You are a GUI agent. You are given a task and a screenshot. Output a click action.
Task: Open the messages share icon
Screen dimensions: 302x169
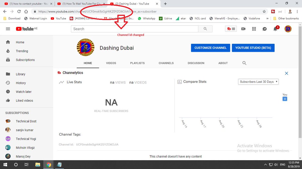click(x=265, y=29)
